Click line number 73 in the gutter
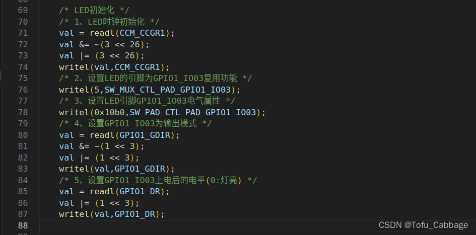 (x=23, y=56)
